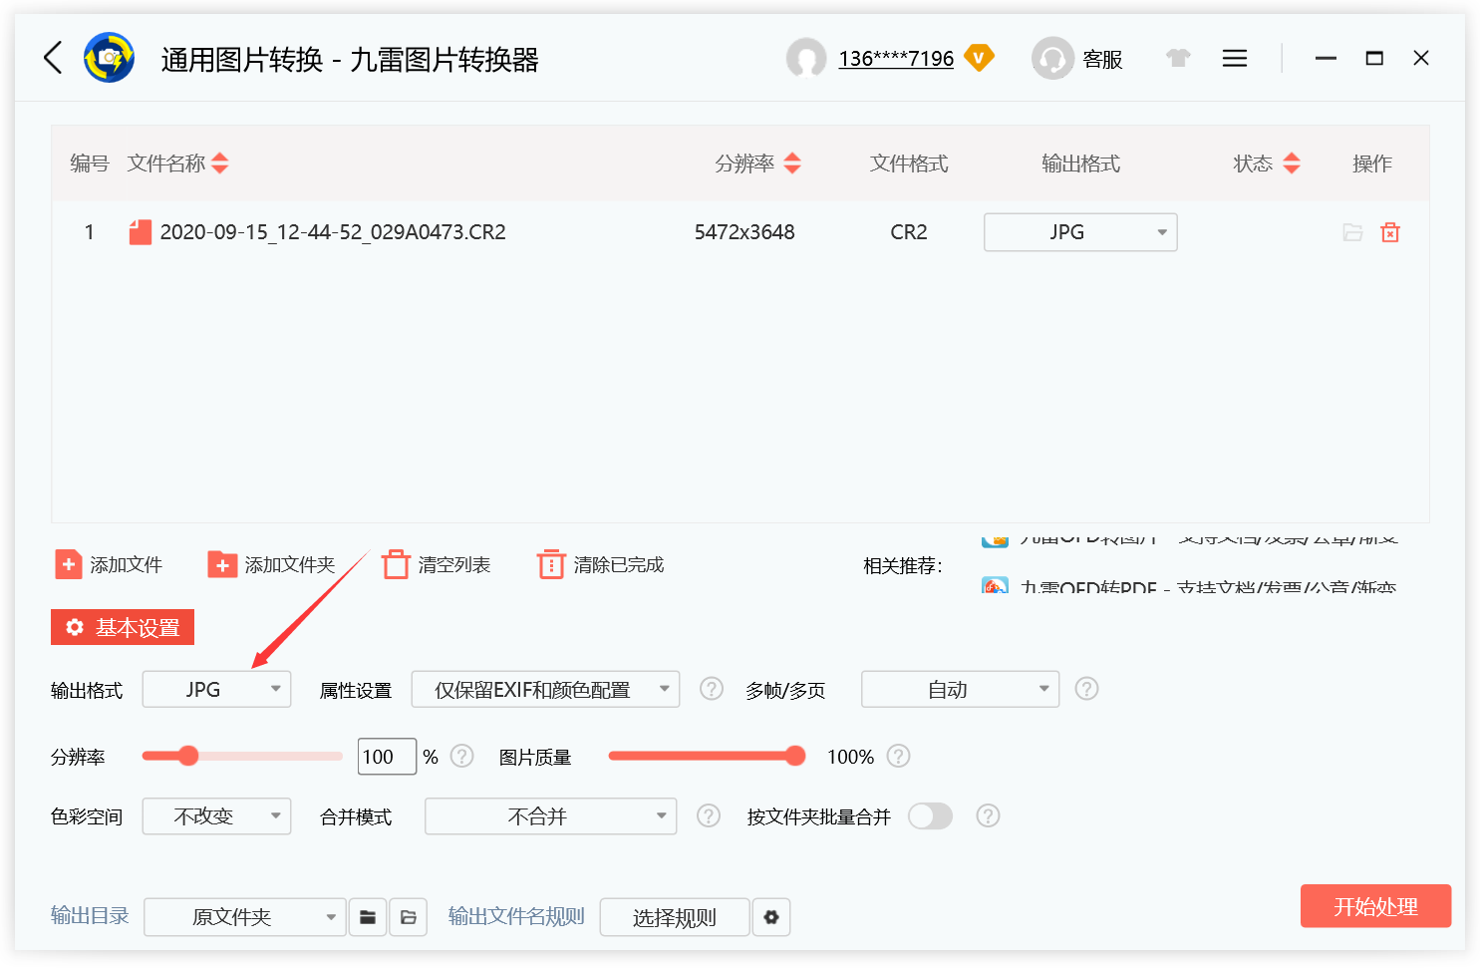
Task: Show help for 按文件夹批量合并
Action: tap(988, 816)
